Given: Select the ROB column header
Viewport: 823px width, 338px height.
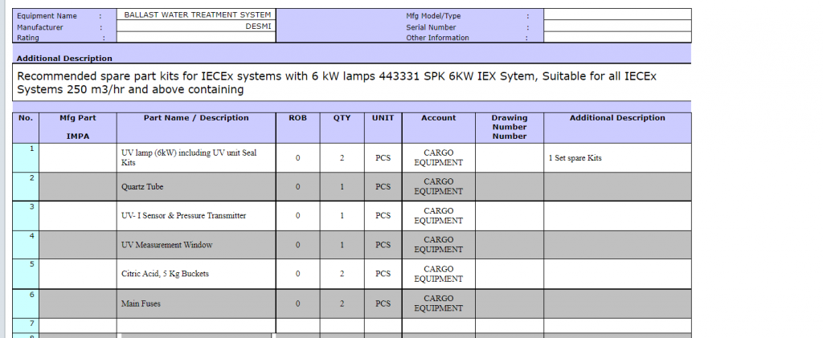Looking at the screenshot, I should click(x=297, y=118).
